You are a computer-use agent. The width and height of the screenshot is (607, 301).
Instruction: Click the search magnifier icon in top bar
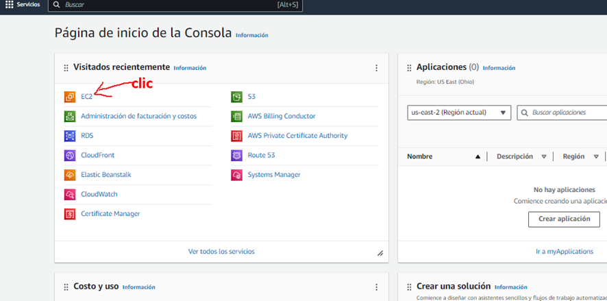56,5
